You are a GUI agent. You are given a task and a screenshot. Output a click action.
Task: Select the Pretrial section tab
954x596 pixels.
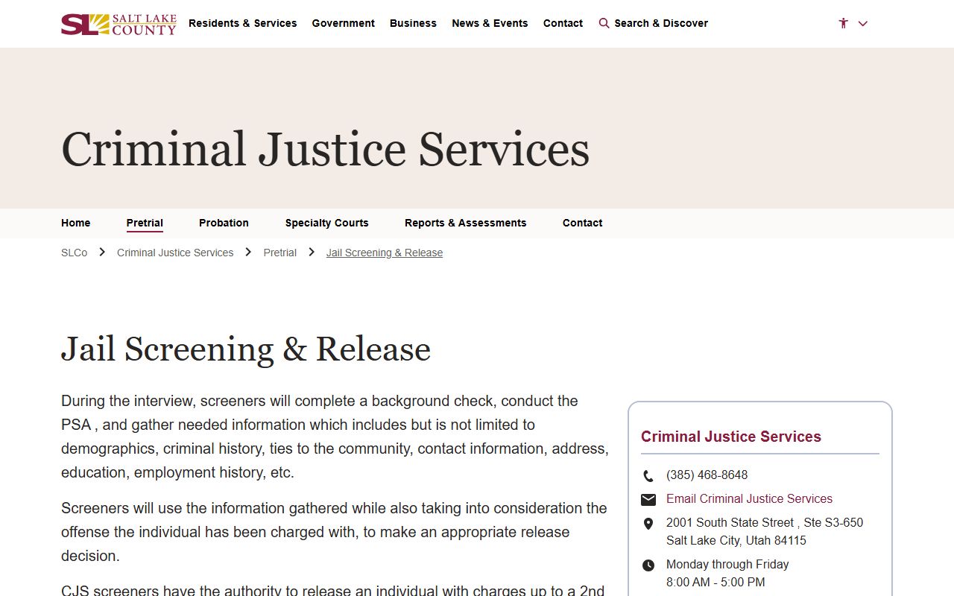(x=145, y=223)
